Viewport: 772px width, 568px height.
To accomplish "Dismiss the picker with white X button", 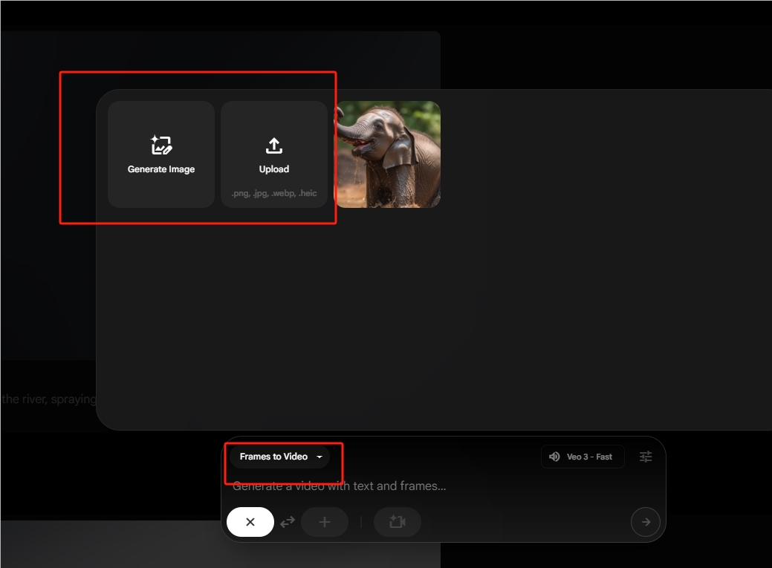I will [250, 522].
